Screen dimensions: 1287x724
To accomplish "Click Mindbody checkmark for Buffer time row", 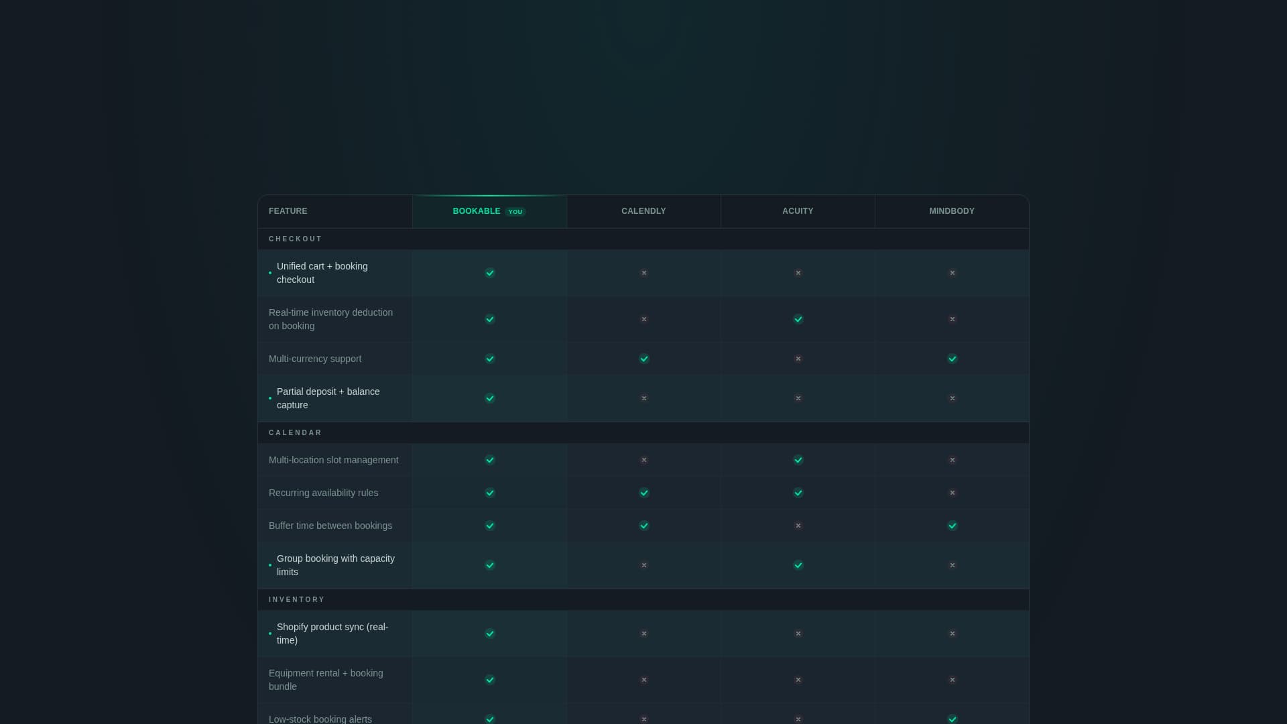I will (x=953, y=526).
